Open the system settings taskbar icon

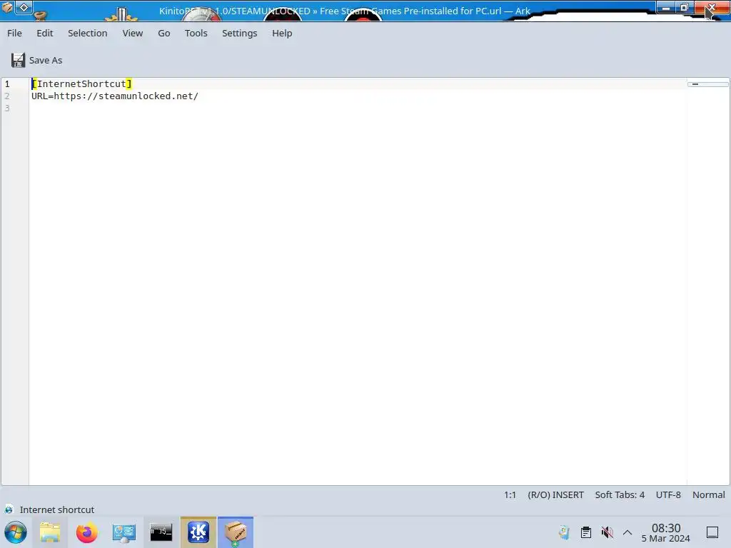pos(124,532)
